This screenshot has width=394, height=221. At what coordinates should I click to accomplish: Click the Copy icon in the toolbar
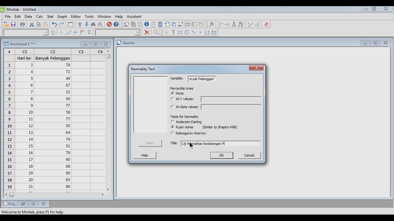pyautogui.click(x=38, y=24)
